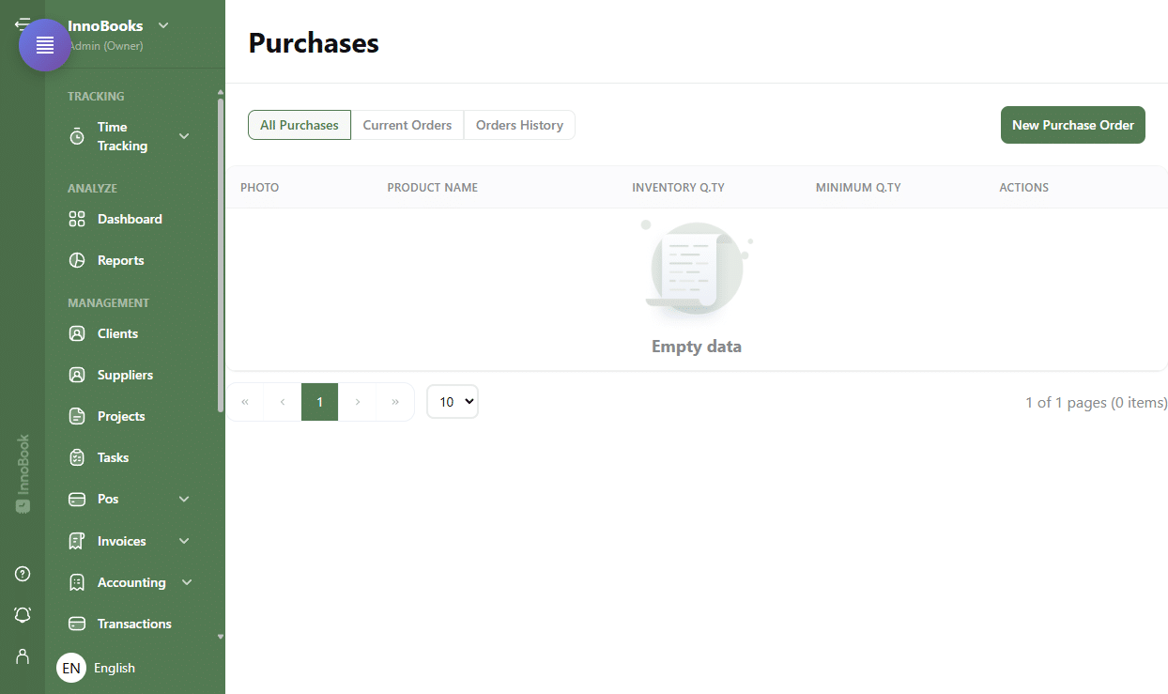Click the Time Tracking stopwatch icon

tap(77, 136)
